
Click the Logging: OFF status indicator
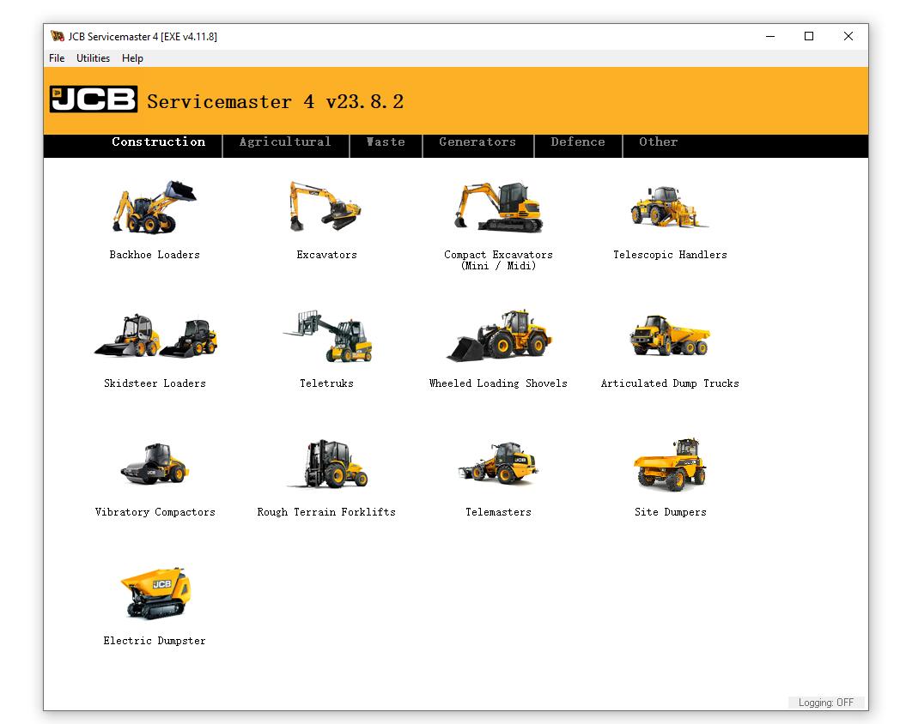826,703
